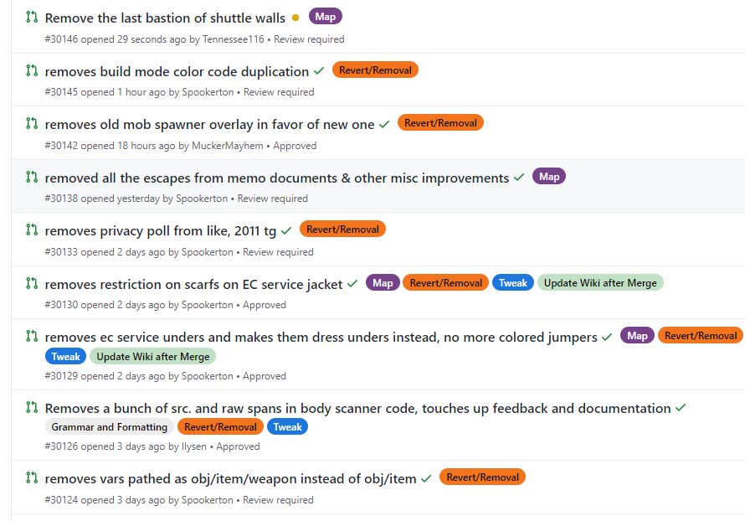Open 'Remove the last bastion of shuttle walls'
This screenshot has width=745, height=521.
pos(165,18)
